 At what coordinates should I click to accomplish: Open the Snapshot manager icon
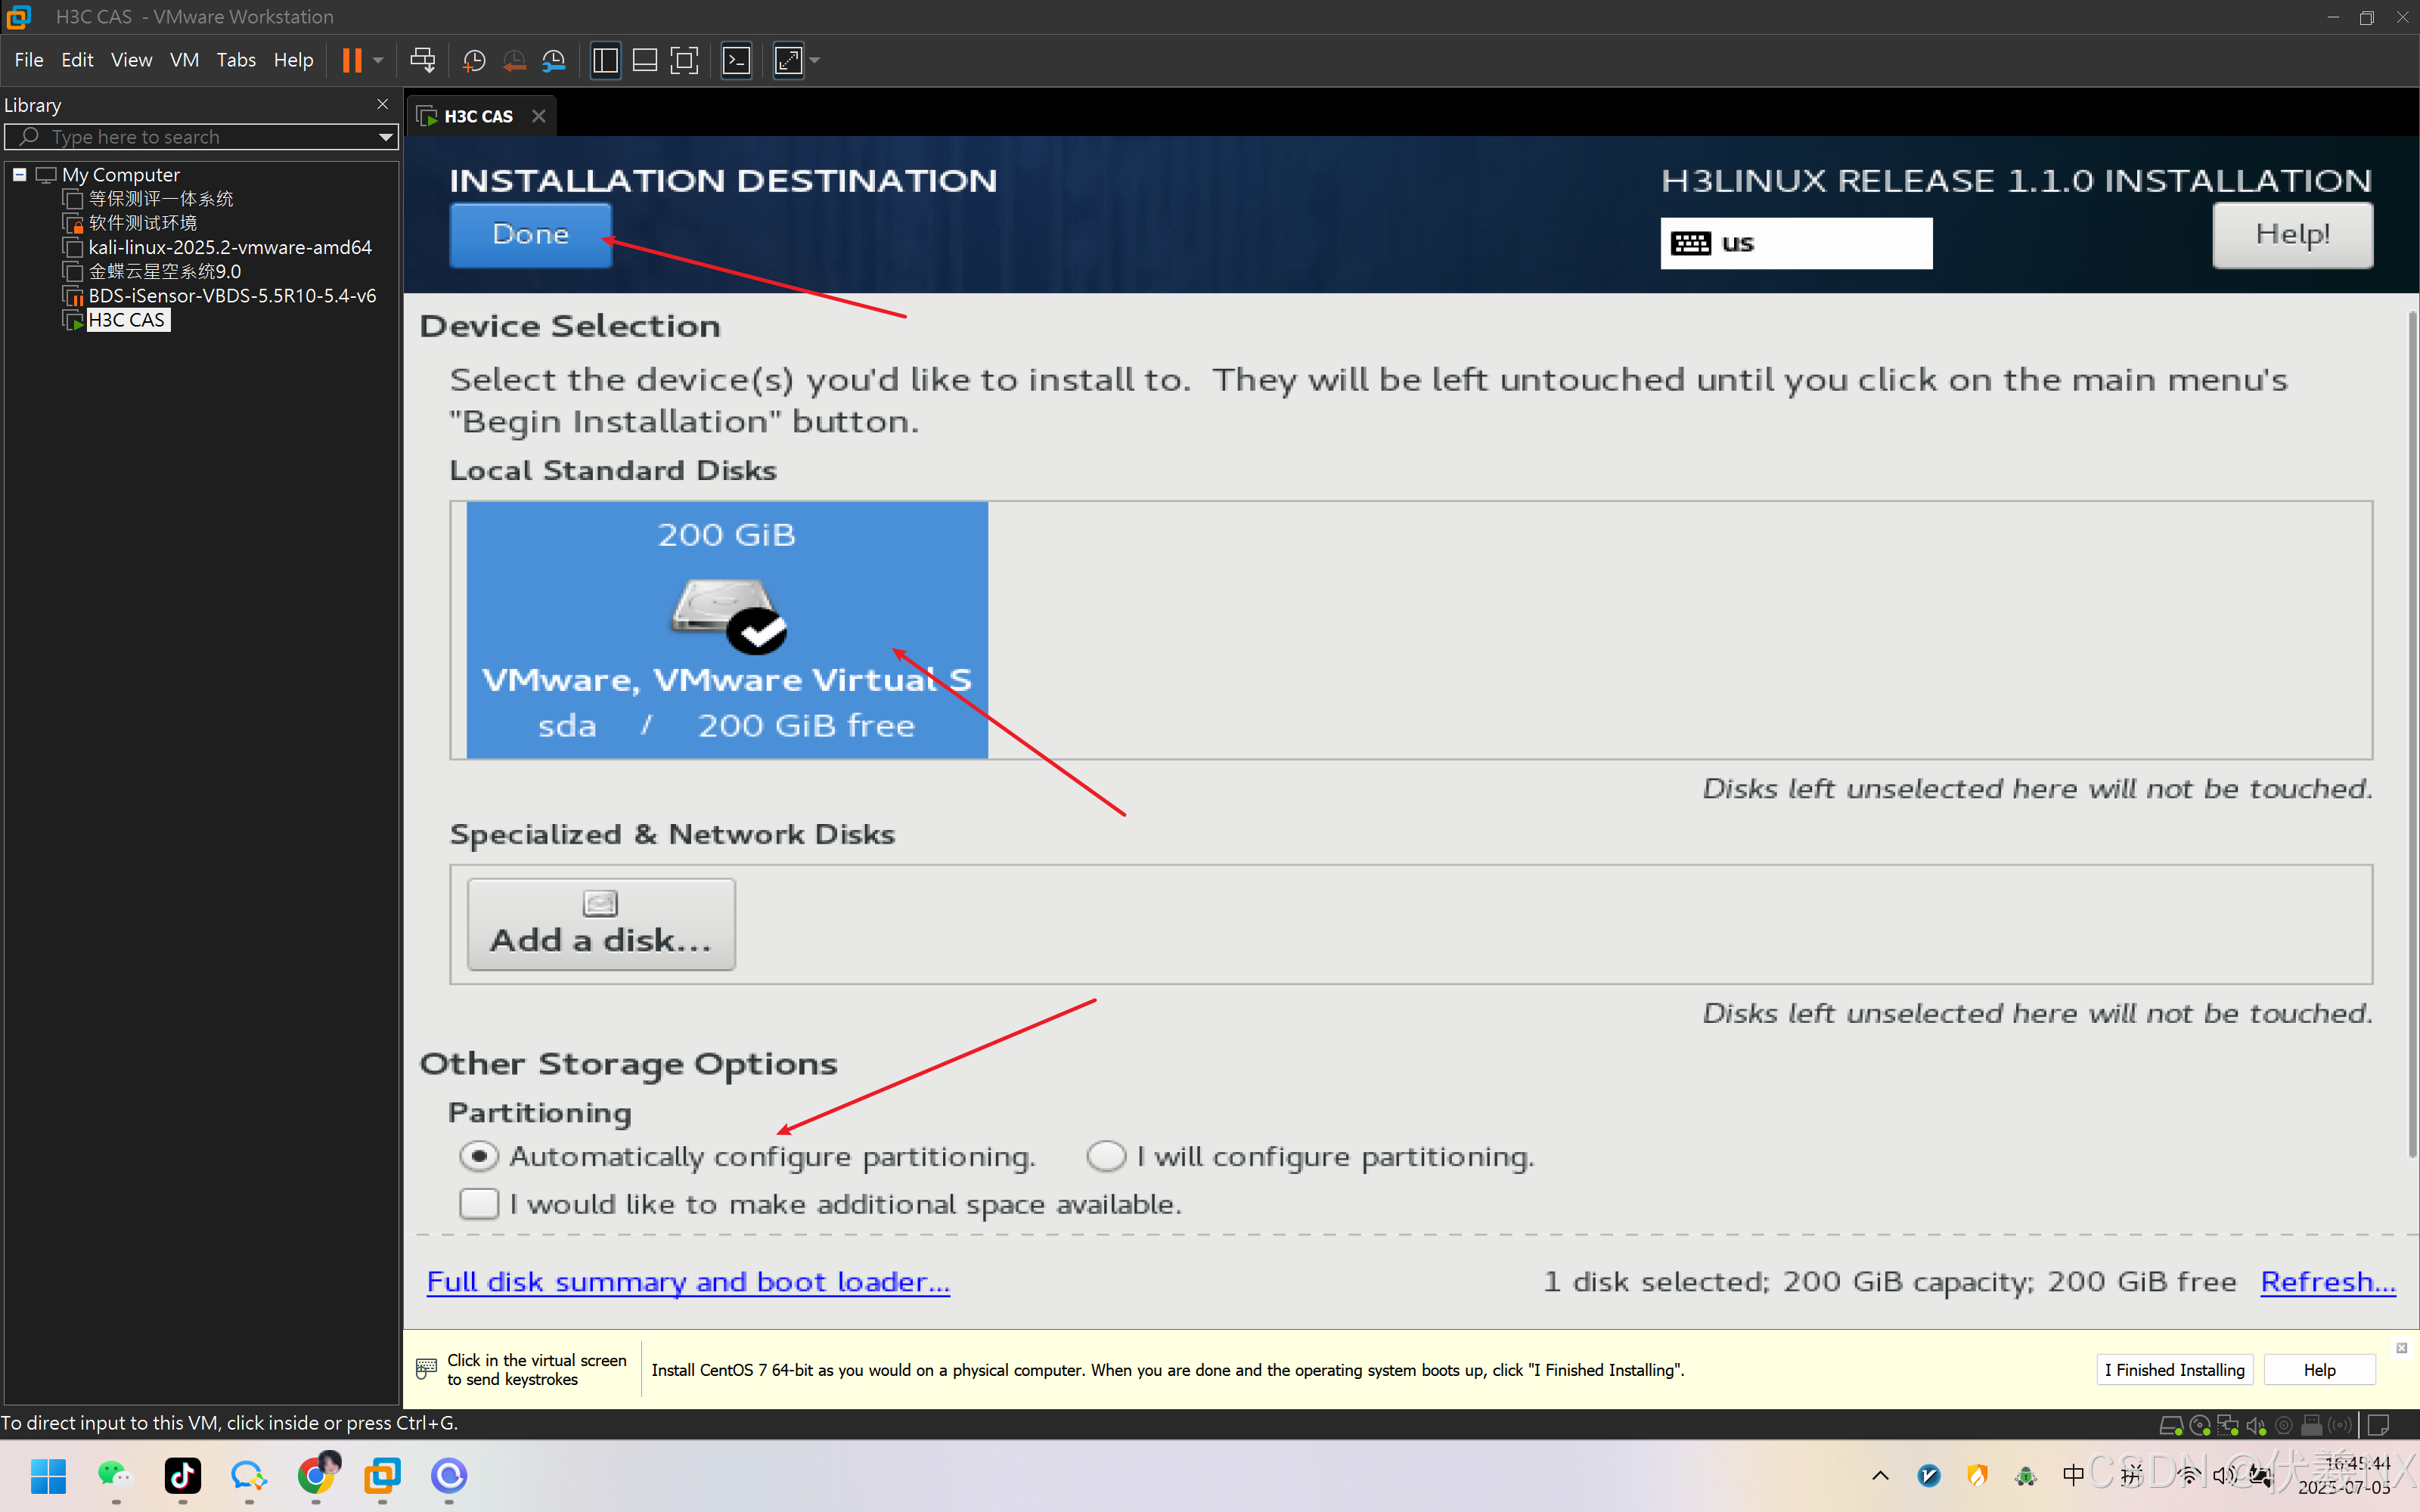(554, 60)
